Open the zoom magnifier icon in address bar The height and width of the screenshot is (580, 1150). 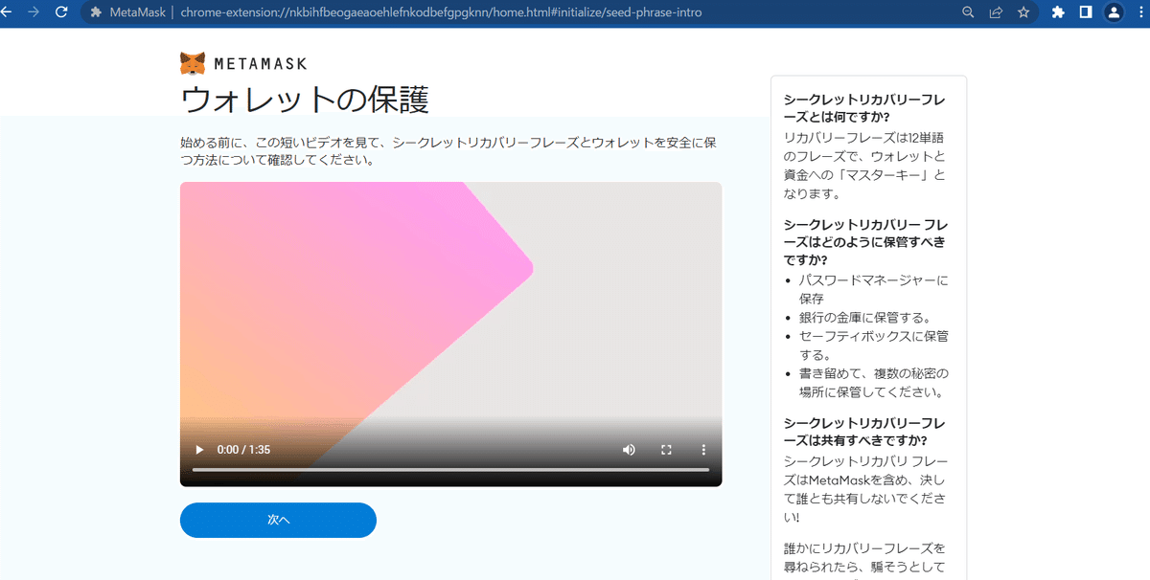(968, 12)
